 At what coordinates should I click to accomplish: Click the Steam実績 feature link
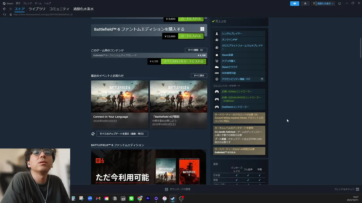click(x=227, y=55)
